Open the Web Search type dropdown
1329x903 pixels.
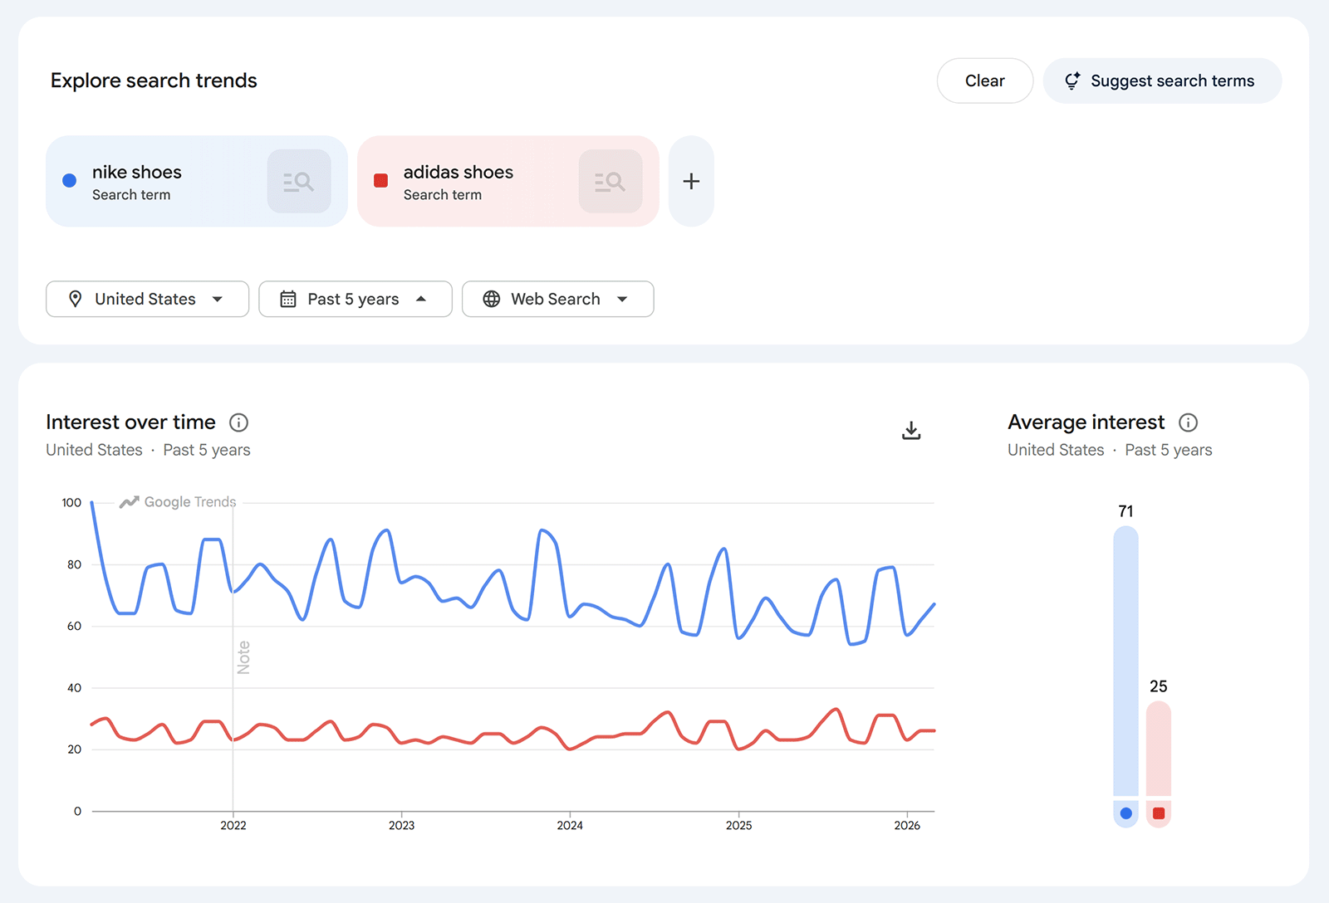557,299
